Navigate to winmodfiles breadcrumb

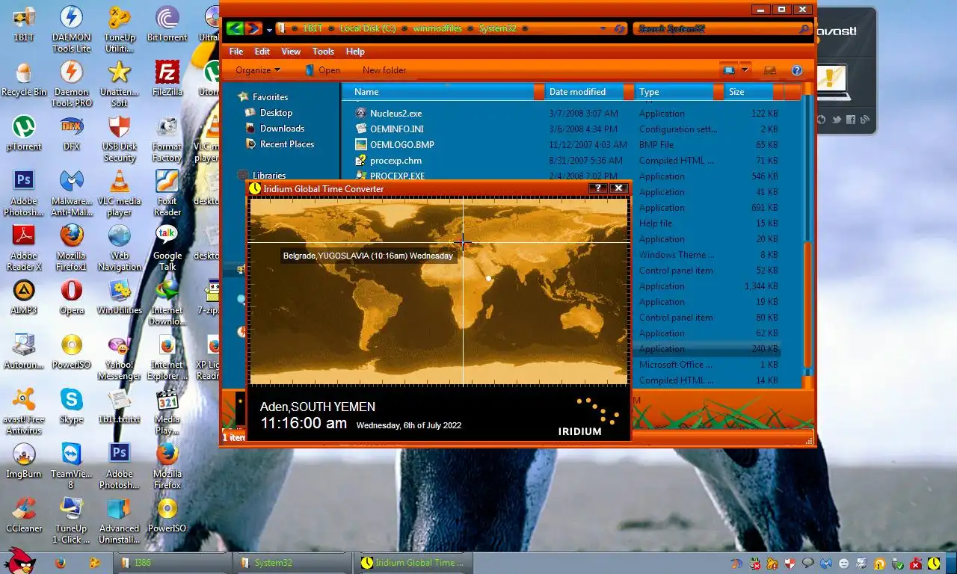437,28
